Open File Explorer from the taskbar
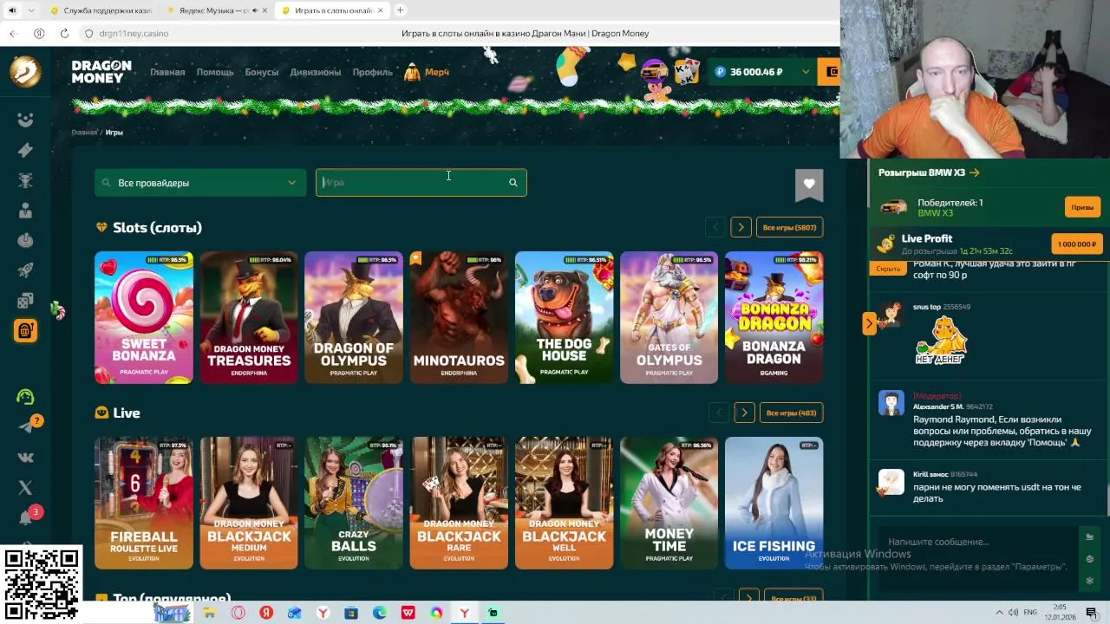This screenshot has width=1110, height=624. [x=209, y=613]
